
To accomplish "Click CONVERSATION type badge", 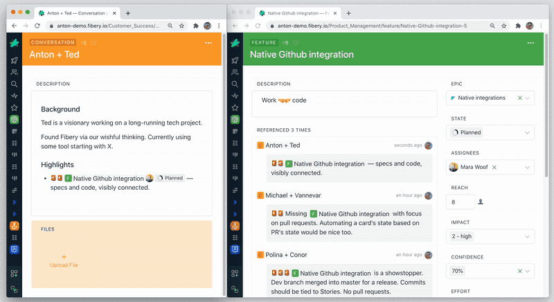I will [53, 42].
